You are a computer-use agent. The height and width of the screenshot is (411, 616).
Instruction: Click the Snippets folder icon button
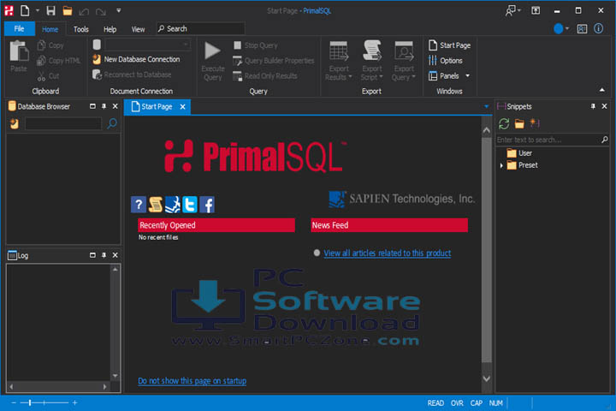pyautogui.click(x=519, y=124)
